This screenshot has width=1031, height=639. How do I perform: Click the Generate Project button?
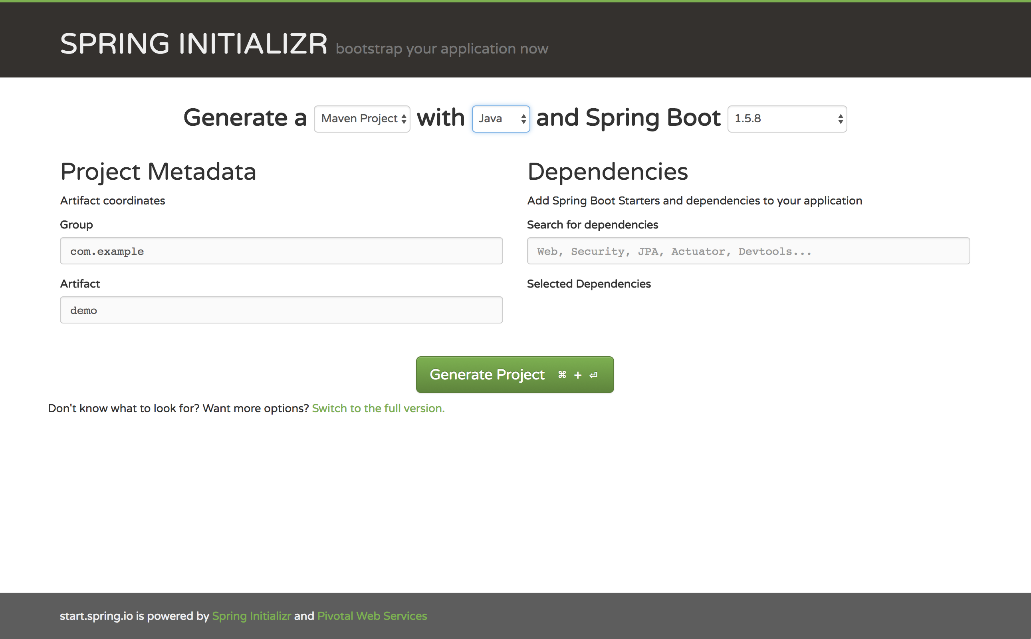coord(515,375)
